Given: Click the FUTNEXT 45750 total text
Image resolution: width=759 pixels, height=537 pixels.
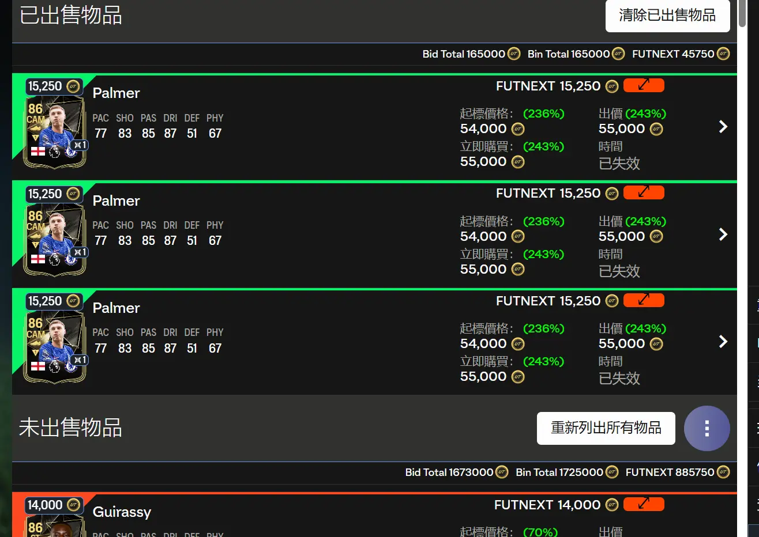Looking at the screenshot, I should [673, 54].
